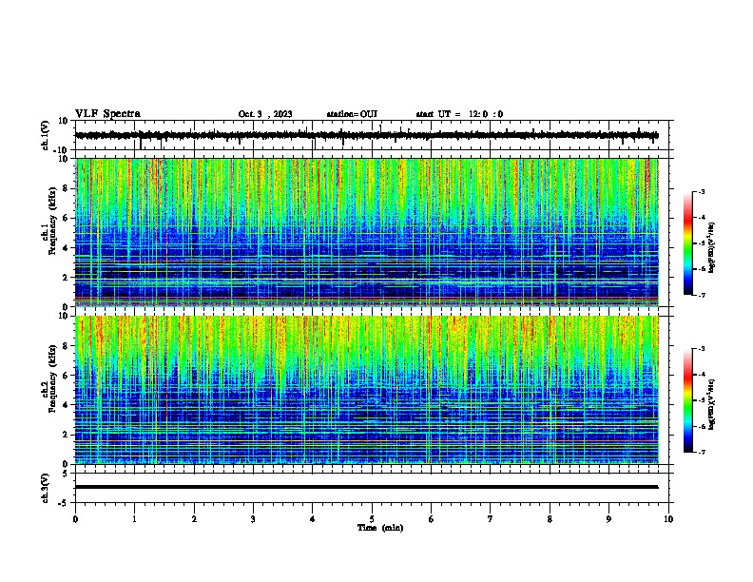Viewport: 753px width, 582px height.
Task: Click the "Time (min)" axis label
Action: pos(380,528)
